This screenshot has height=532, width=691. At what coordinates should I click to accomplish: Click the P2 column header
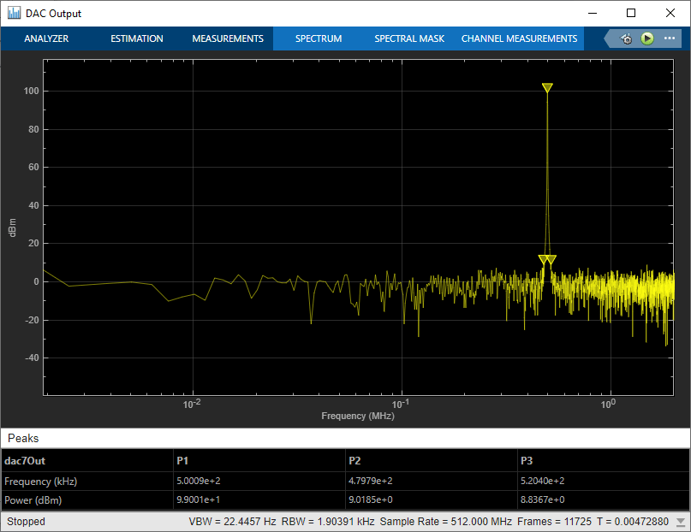pos(431,461)
